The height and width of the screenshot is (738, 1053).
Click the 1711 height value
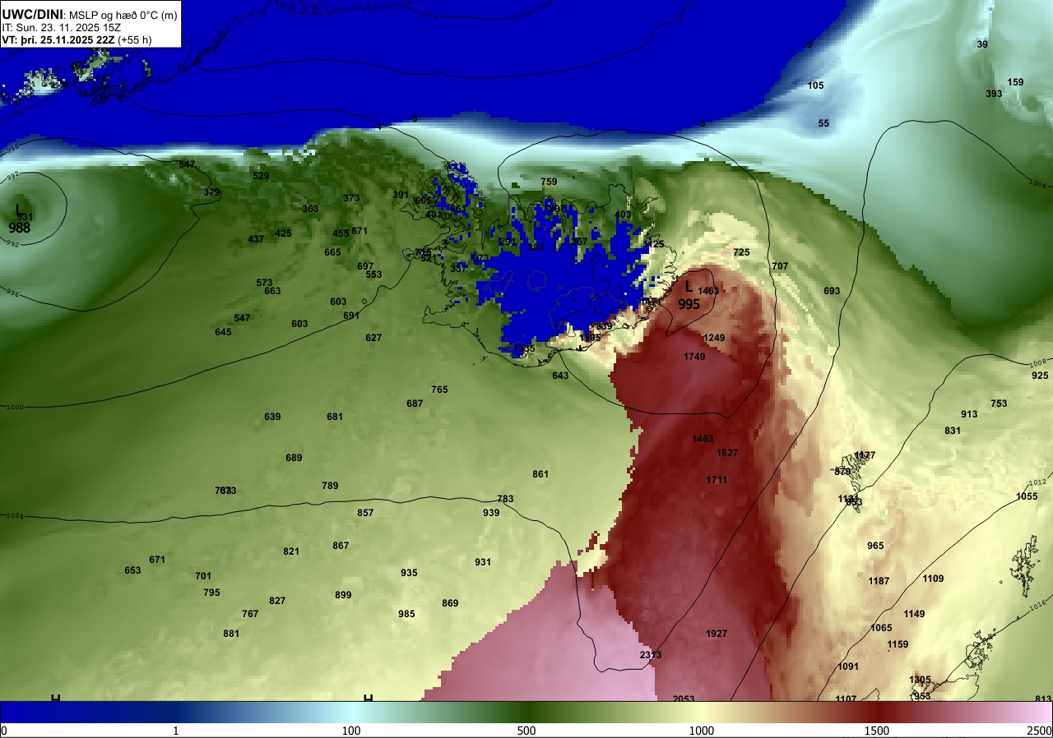(x=717, y=480)
